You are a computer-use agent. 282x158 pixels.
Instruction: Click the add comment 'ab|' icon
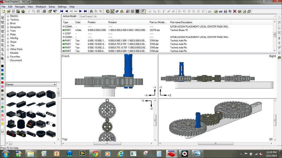point(221,12)
